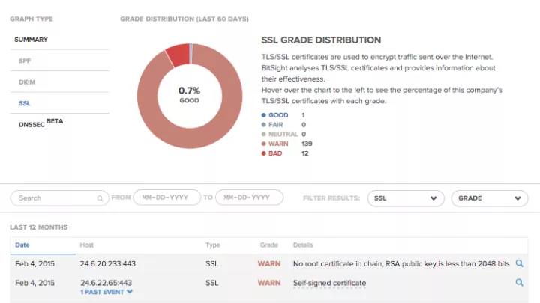This screenshot has width=540, height=303.
Task: Click the magnifier icon in Search box
Action: pyautogui.click(x=100, y=198)
